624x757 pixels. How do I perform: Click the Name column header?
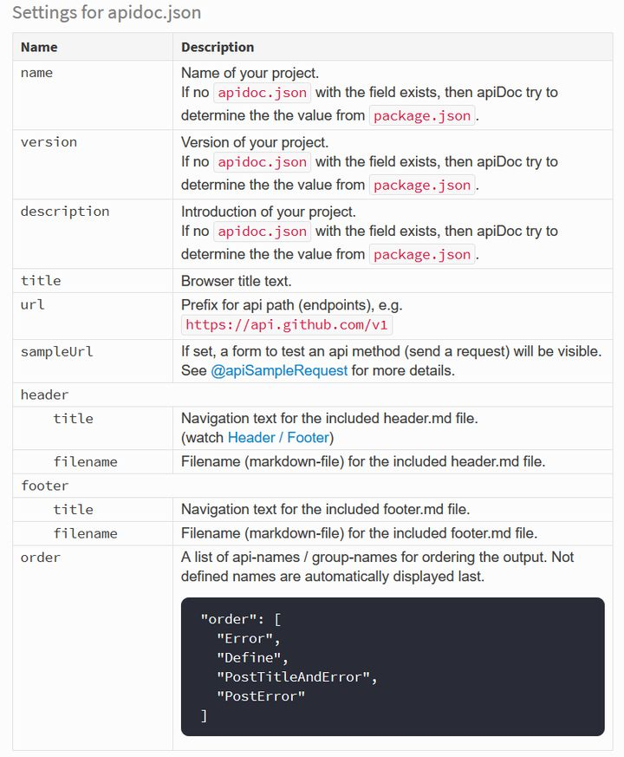click(x=39, y=48)
